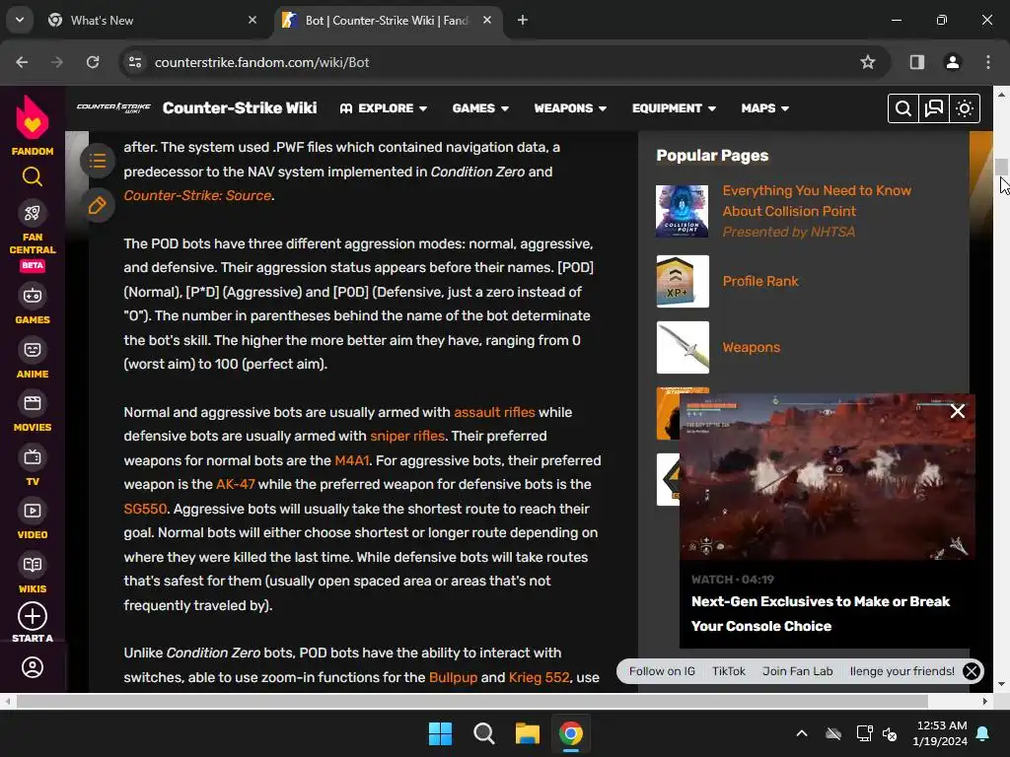This screenshot has height=757, width=1010.
Task: Open Fan Central rocket icon
Action: click(33, 213)
